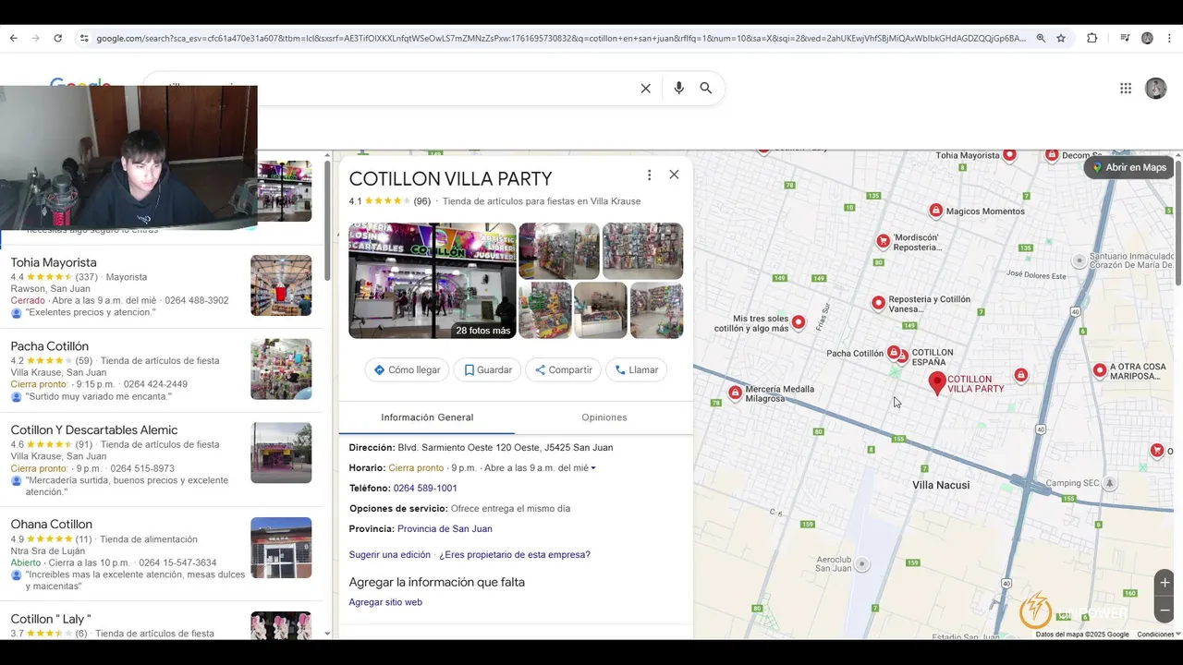
Task: Click A OTRA COSA MARIPOSA map pin
Action: [x=1100, y=370]
